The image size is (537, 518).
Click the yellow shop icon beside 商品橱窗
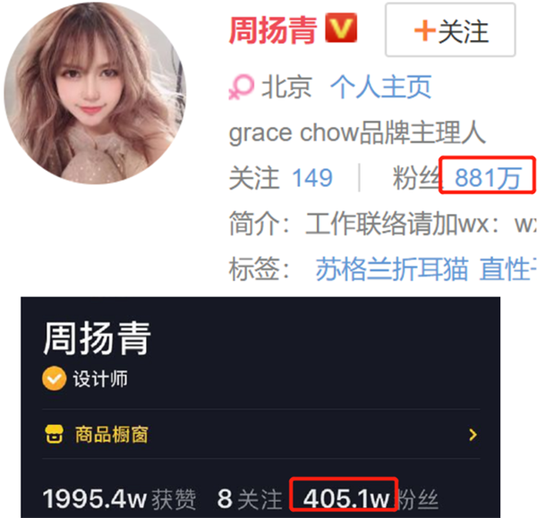[x=54, y=434]
